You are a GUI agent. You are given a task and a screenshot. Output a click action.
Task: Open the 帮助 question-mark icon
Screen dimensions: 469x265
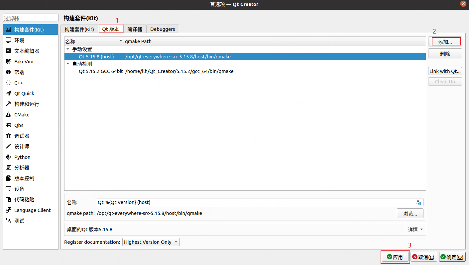9,72
